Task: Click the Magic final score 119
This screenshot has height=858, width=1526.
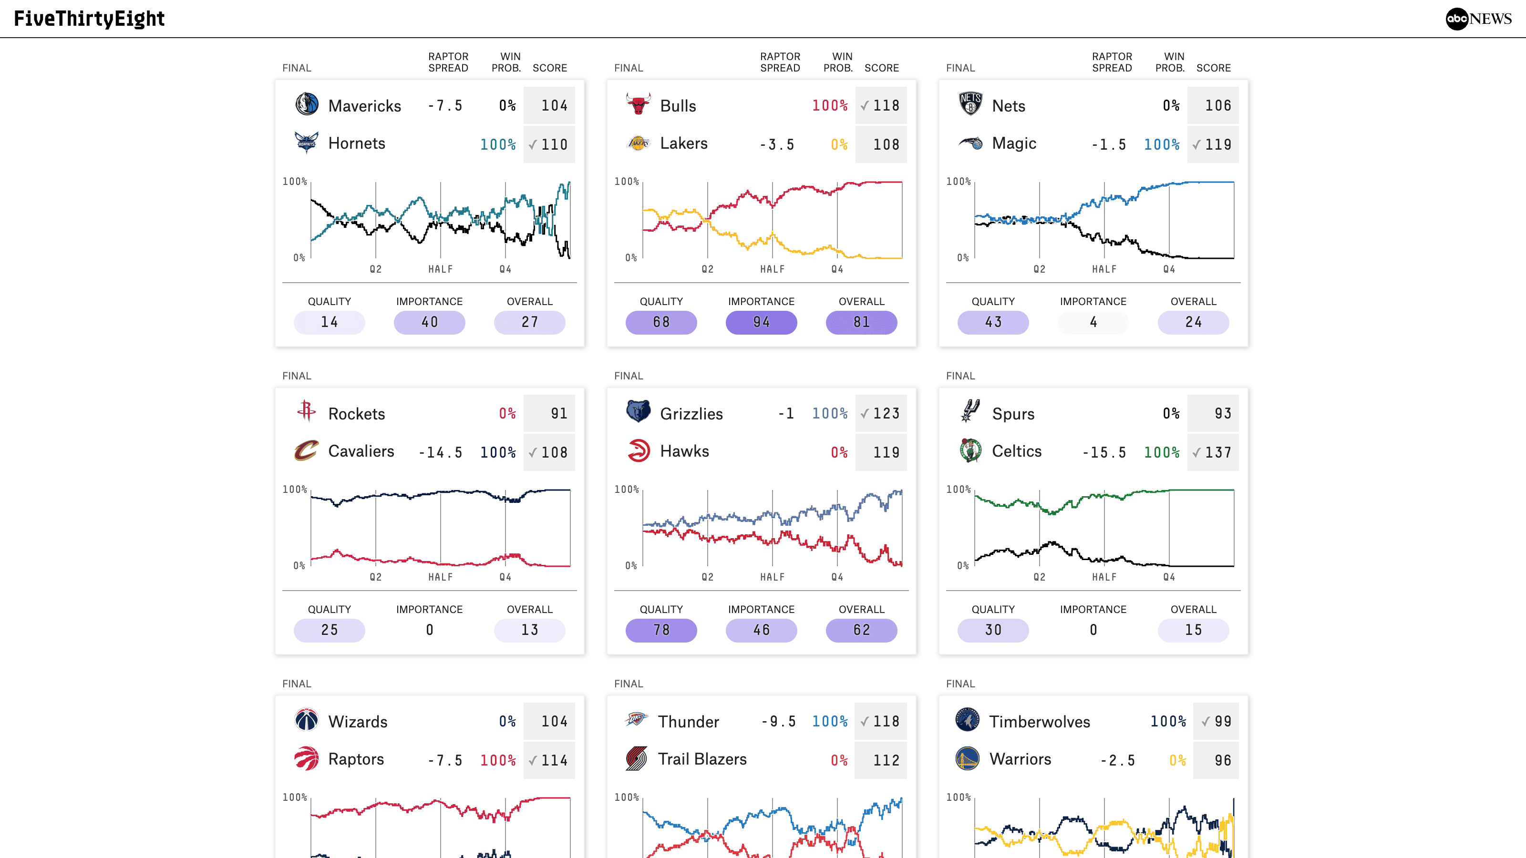Action: click(1217, 144)
